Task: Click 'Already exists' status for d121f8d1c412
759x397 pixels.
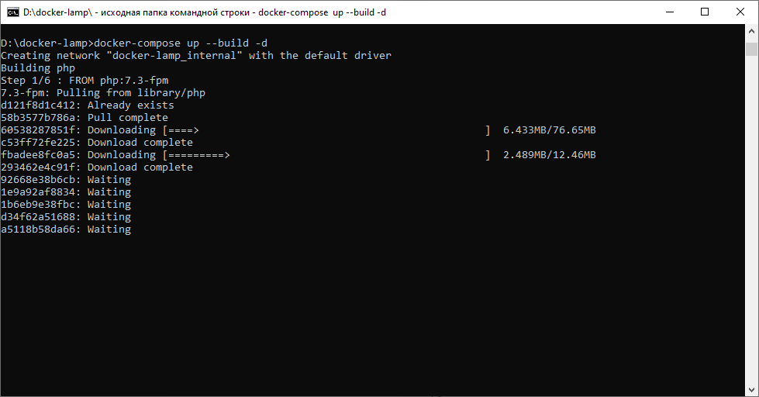Action: (130, 105)
